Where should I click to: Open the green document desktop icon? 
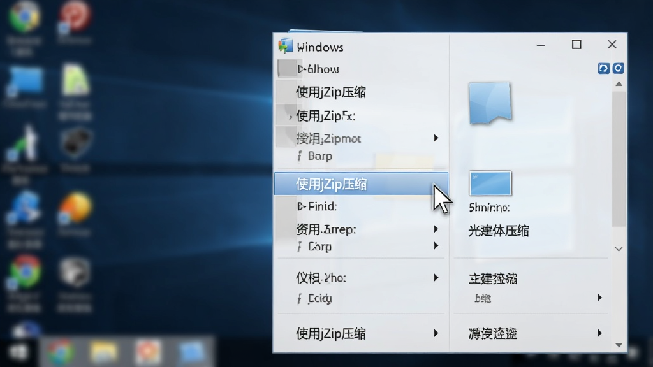pyautogui.click(x=75, y=80)
